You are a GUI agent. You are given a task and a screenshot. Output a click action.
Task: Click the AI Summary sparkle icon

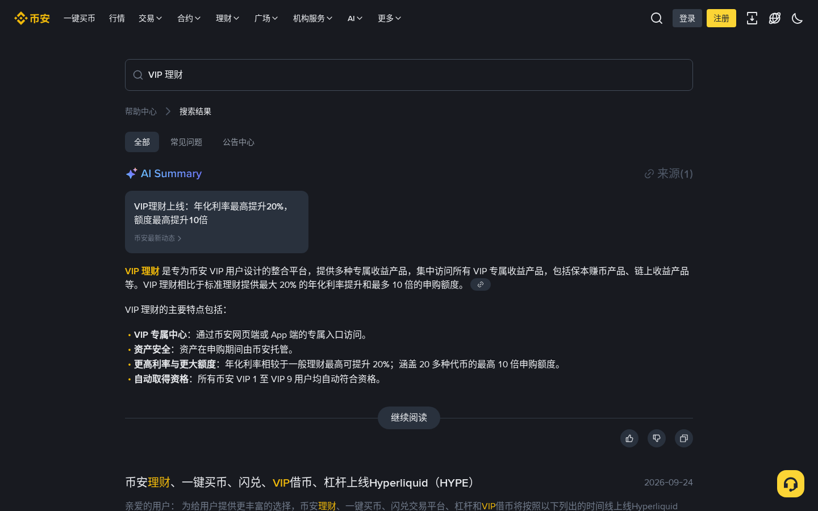(131, 173)
